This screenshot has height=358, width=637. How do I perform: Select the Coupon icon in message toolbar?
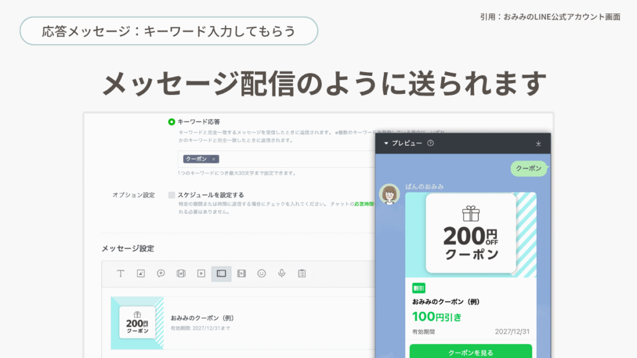[221, 273]
